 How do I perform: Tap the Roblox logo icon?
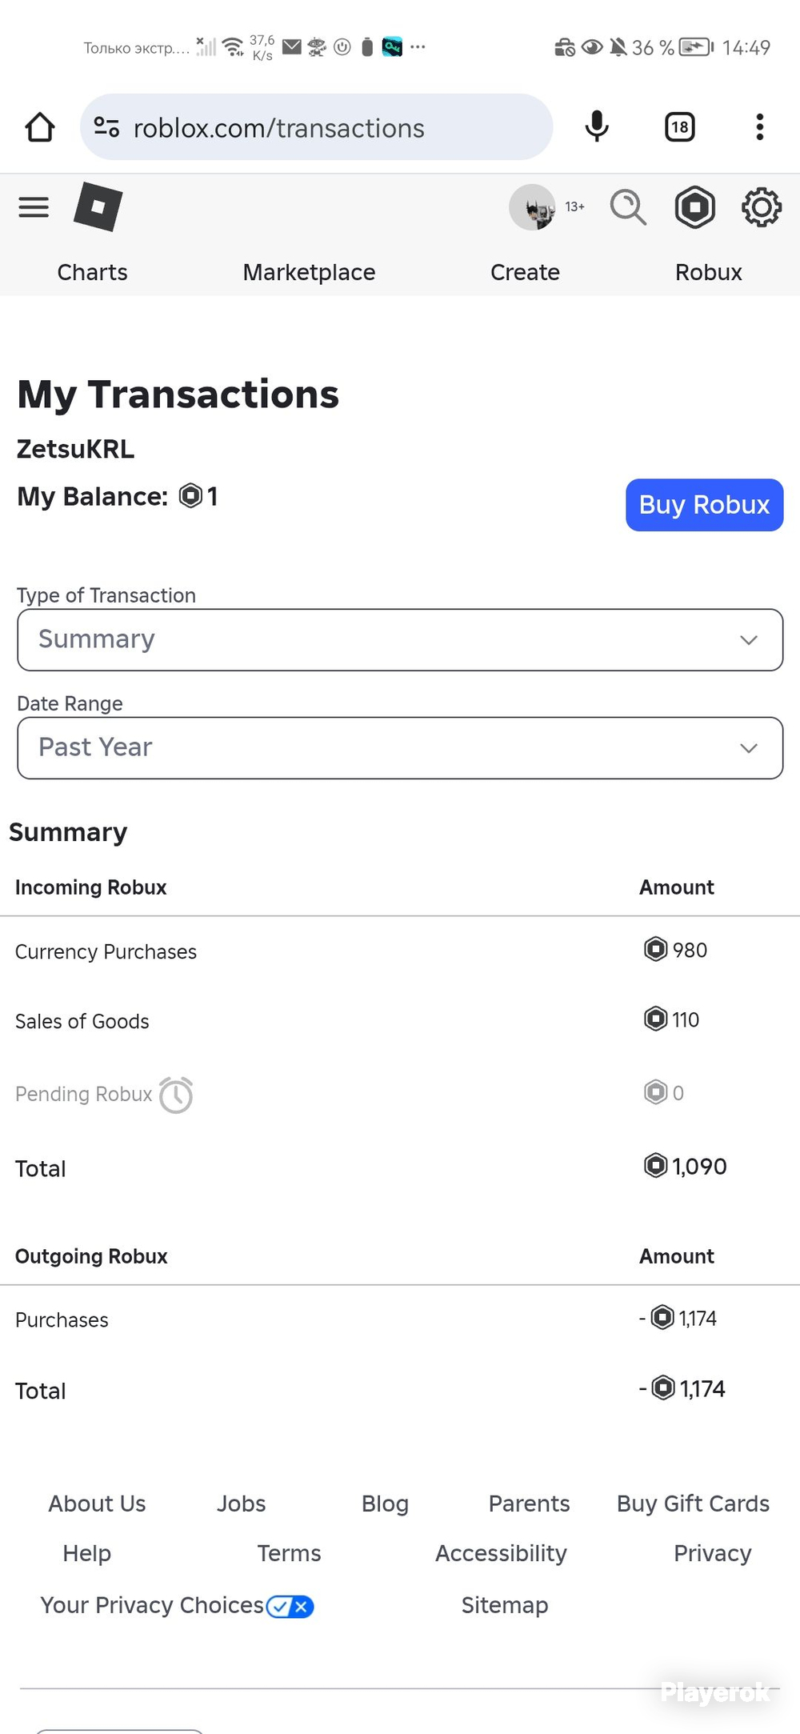click(x=98, y=206)
